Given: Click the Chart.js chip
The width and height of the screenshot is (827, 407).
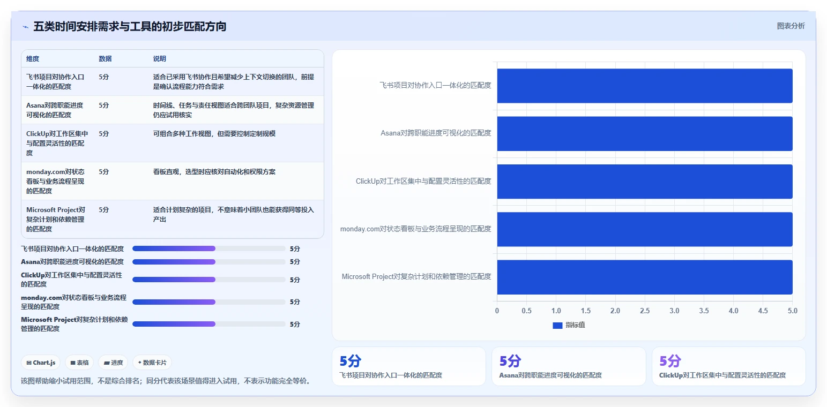Looking at the screenshot, I should pyautogui.click(x=41, y=363).
